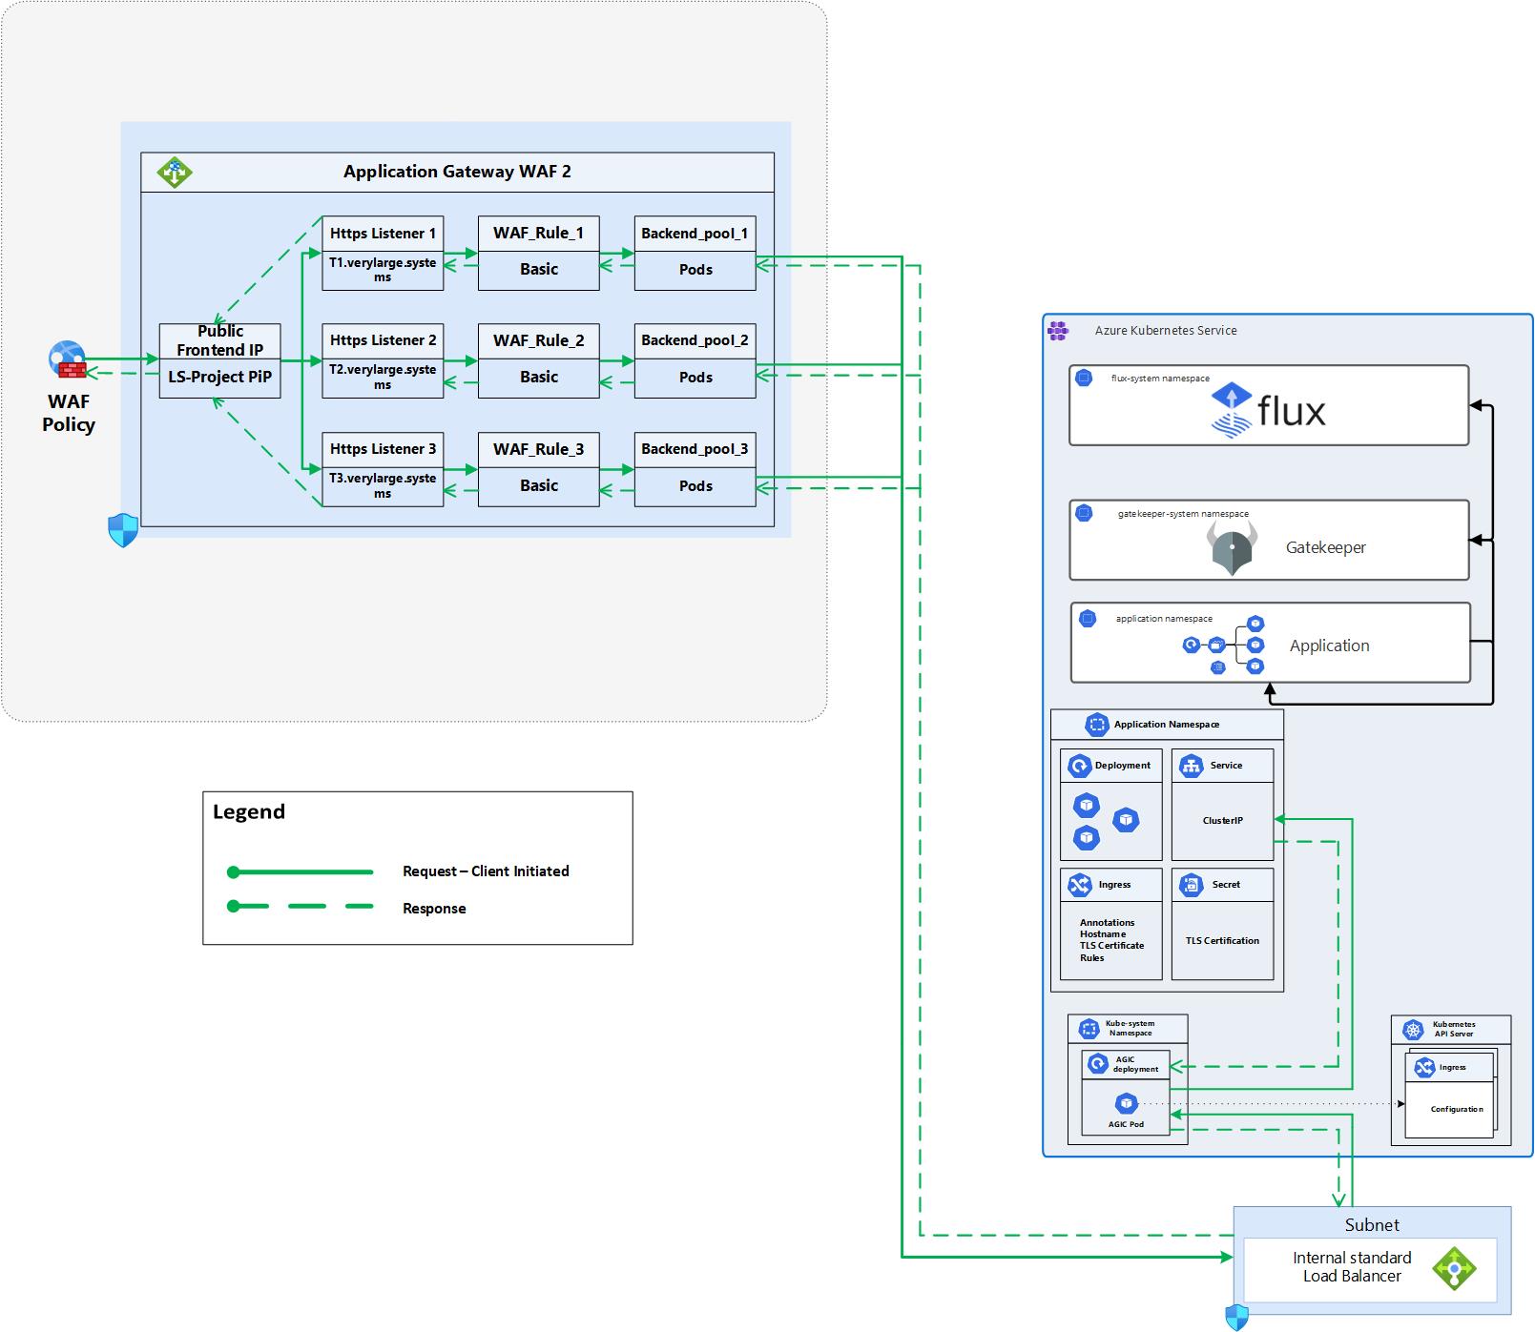Click the Application Namespace header icon
The width and height of the screenshot is (1535, 1332).
pos(1097,725)
